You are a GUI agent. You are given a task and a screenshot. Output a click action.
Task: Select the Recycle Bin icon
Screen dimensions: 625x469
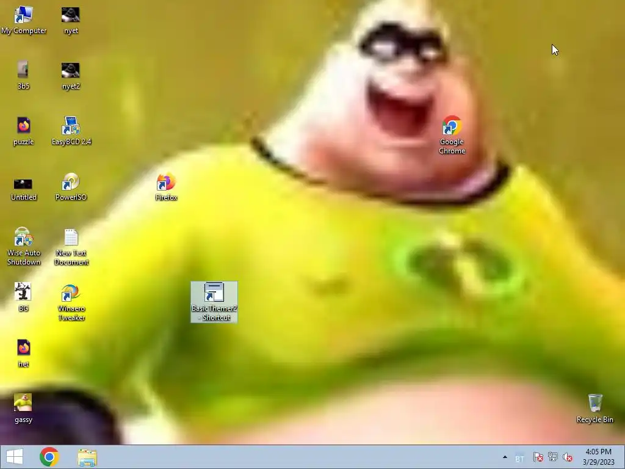click(594, 409)
